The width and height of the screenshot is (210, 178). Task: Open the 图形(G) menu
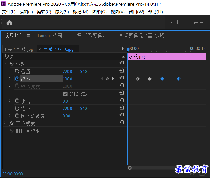[99, 12]
